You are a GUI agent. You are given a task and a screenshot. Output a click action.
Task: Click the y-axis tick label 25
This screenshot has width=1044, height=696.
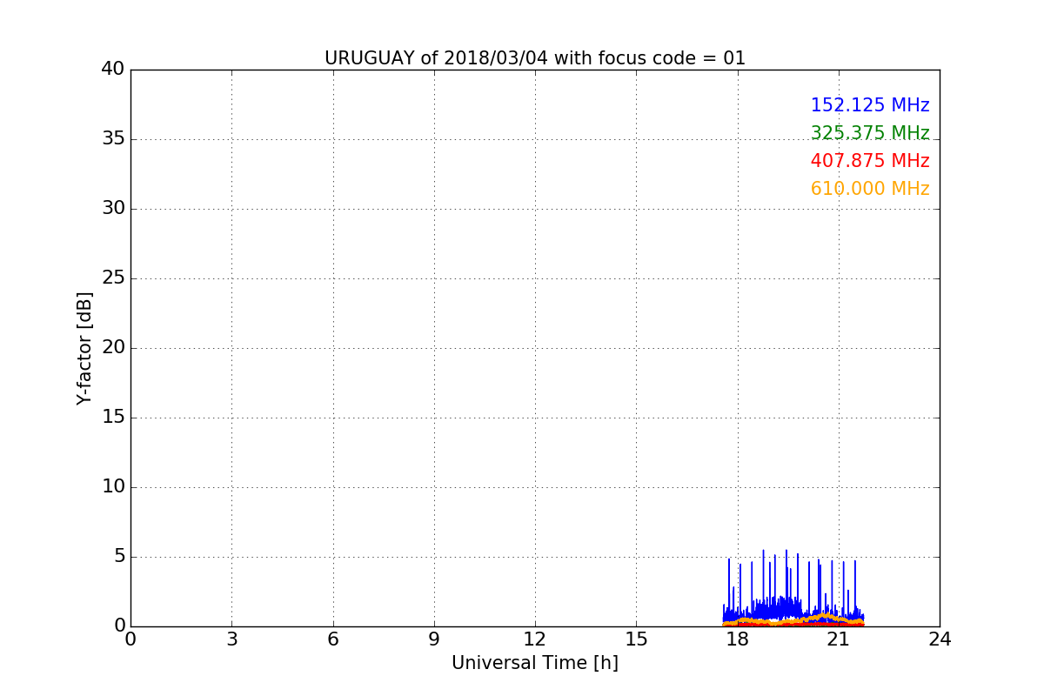pos(113,278)
